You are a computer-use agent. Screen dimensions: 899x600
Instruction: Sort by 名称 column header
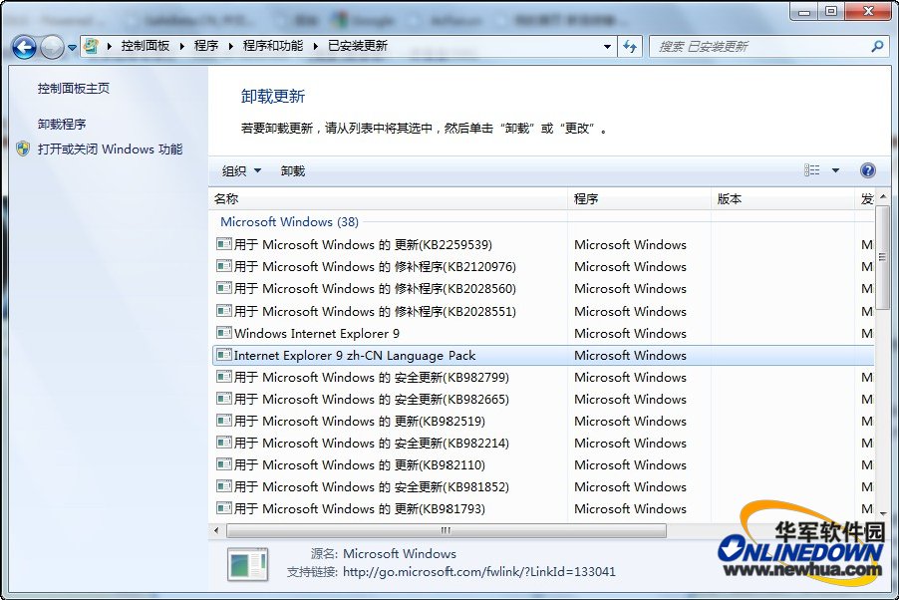pos(388,199)
